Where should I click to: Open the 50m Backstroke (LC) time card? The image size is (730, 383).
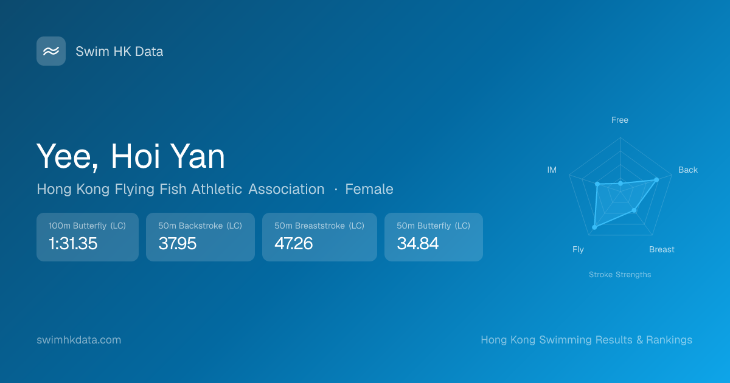pyautogui.click(x=200, y=237)
